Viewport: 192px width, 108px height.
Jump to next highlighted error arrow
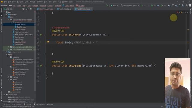coord(188,12)
